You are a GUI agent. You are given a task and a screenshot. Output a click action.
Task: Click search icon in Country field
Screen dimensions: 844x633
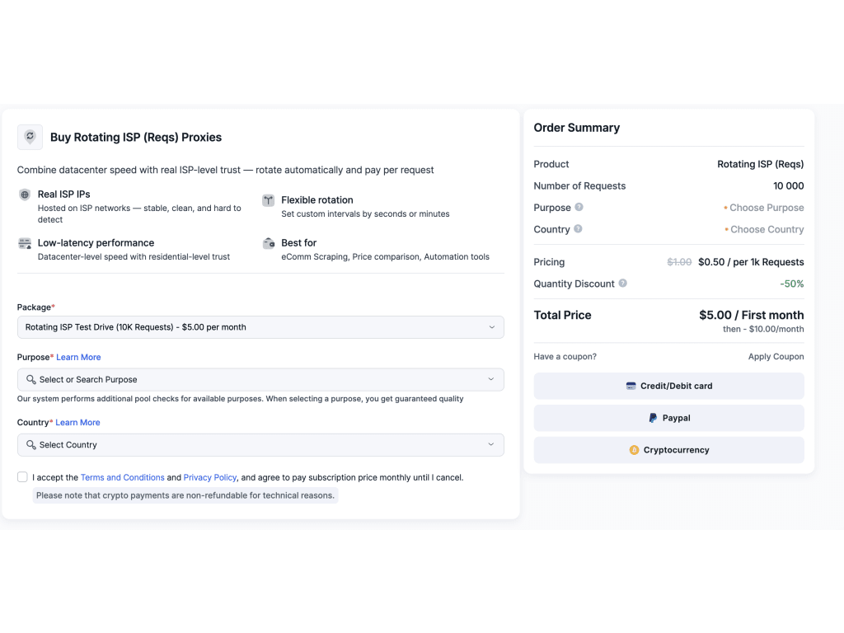(31, 444)
